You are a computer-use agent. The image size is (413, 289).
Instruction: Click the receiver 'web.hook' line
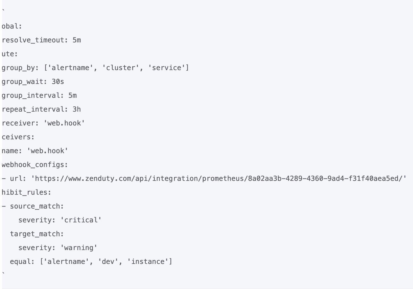pyautogui.click(x=43, y=123)
